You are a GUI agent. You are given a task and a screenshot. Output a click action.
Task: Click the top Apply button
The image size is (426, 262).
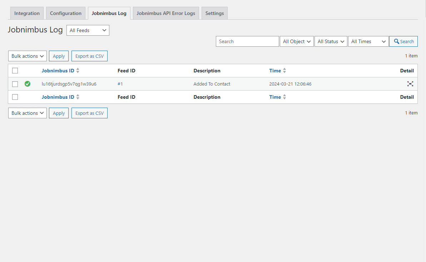tap(59, 56)
